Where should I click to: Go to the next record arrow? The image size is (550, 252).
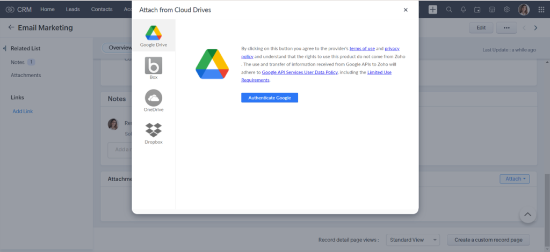click(x=535, y=28)
